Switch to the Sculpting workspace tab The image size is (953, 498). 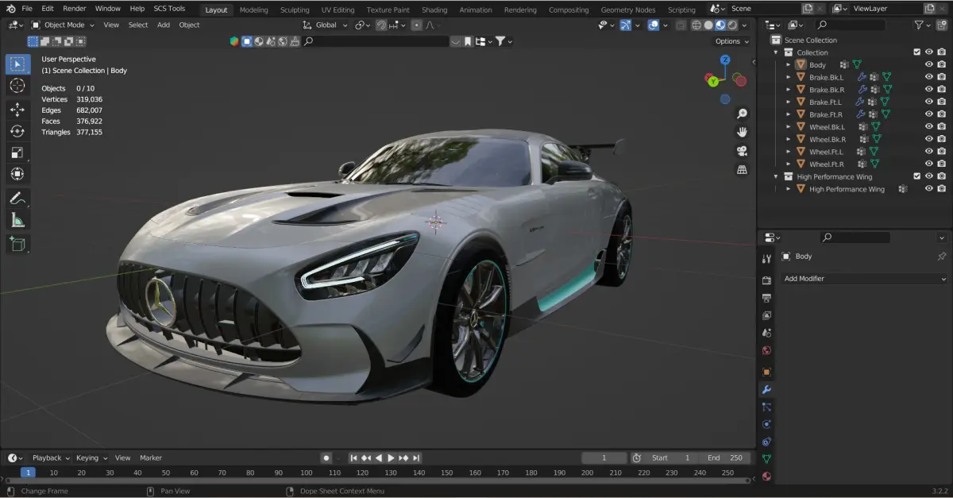point(295,10)
